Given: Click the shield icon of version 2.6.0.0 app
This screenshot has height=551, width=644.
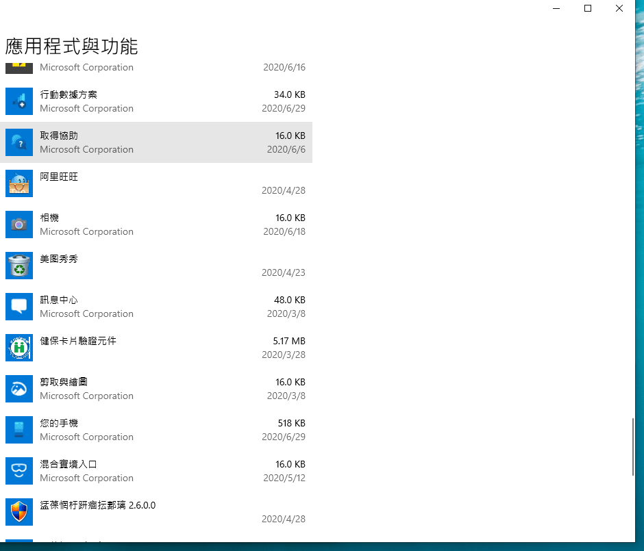Looking at the screenshot, I should [x=19, y=511].
